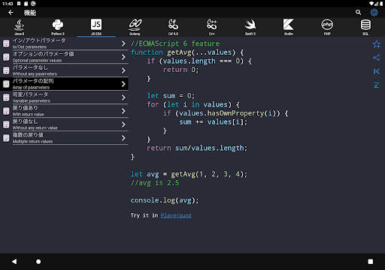Tap the console.log(avg) code line
Image resolution: width=385 pixels, height=270 pixels.
tap(165, 200)
